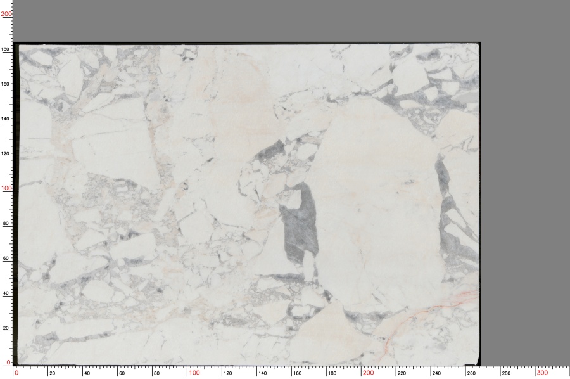
Task: Click the red 100 label on the vertical ruler
Action: [6, 188]
